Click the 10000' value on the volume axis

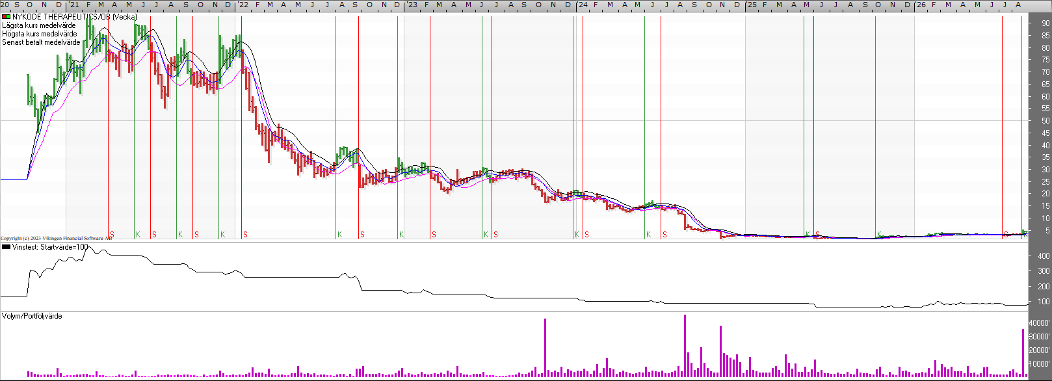point(1040,364)
